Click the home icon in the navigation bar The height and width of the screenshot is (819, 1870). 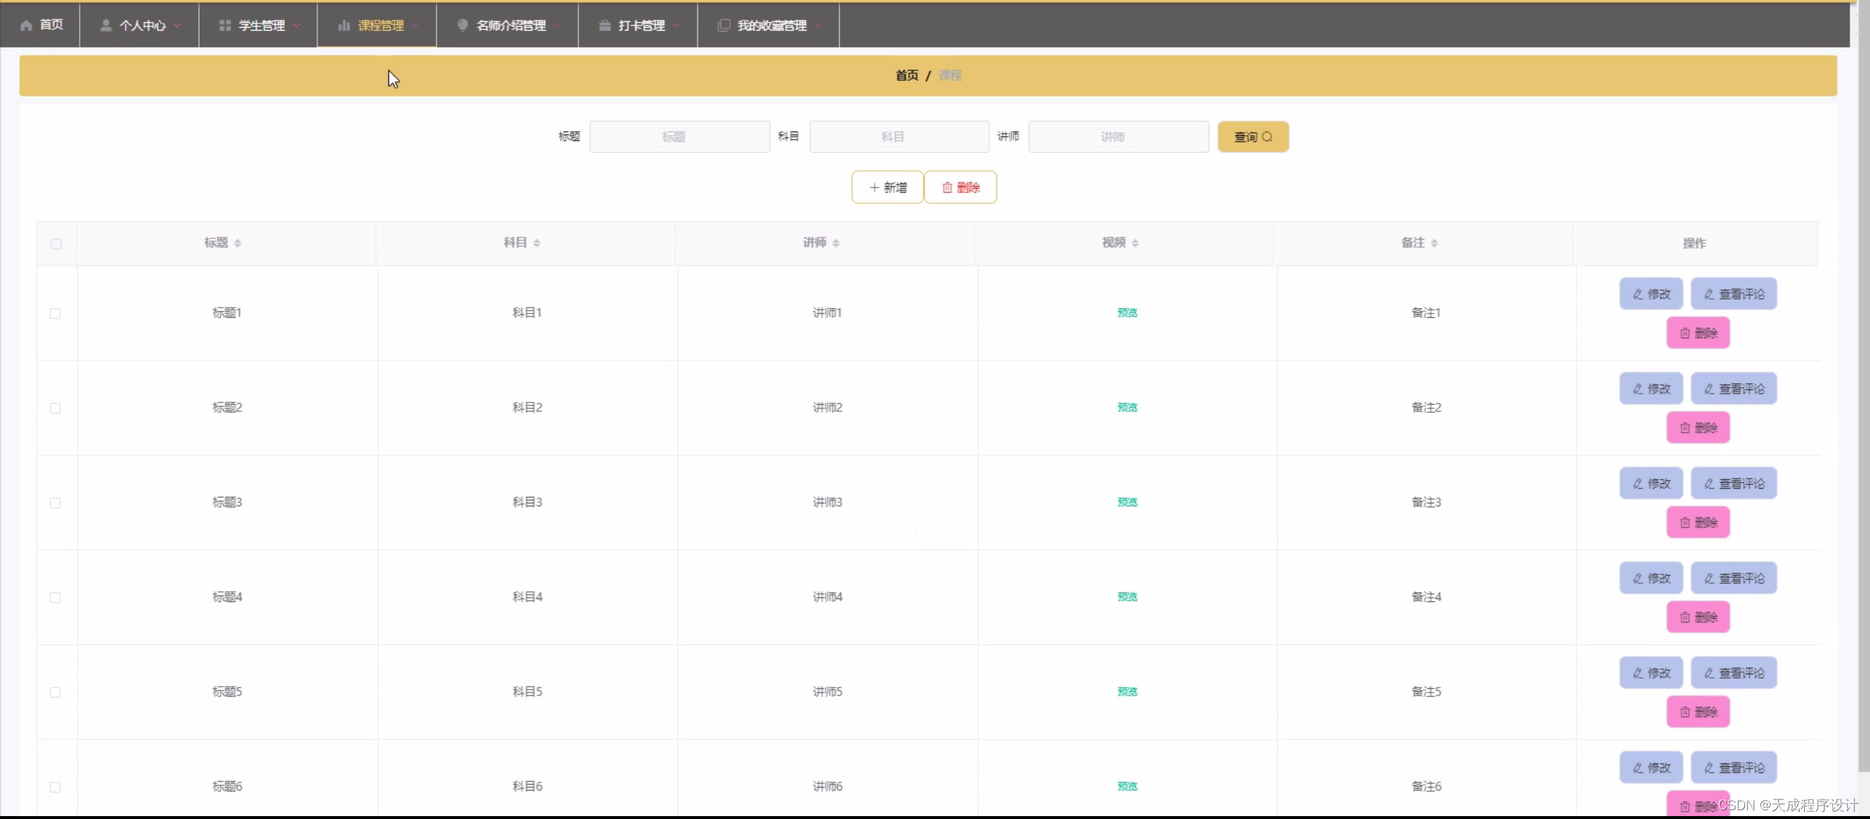coord(24,25)
